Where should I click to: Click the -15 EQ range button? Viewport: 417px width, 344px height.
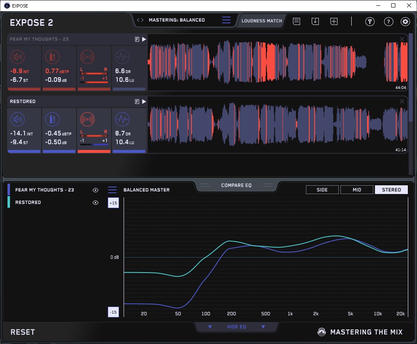113,312
